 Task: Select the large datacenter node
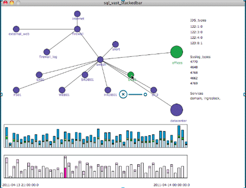pyautogui.click(x=177, y=110)
